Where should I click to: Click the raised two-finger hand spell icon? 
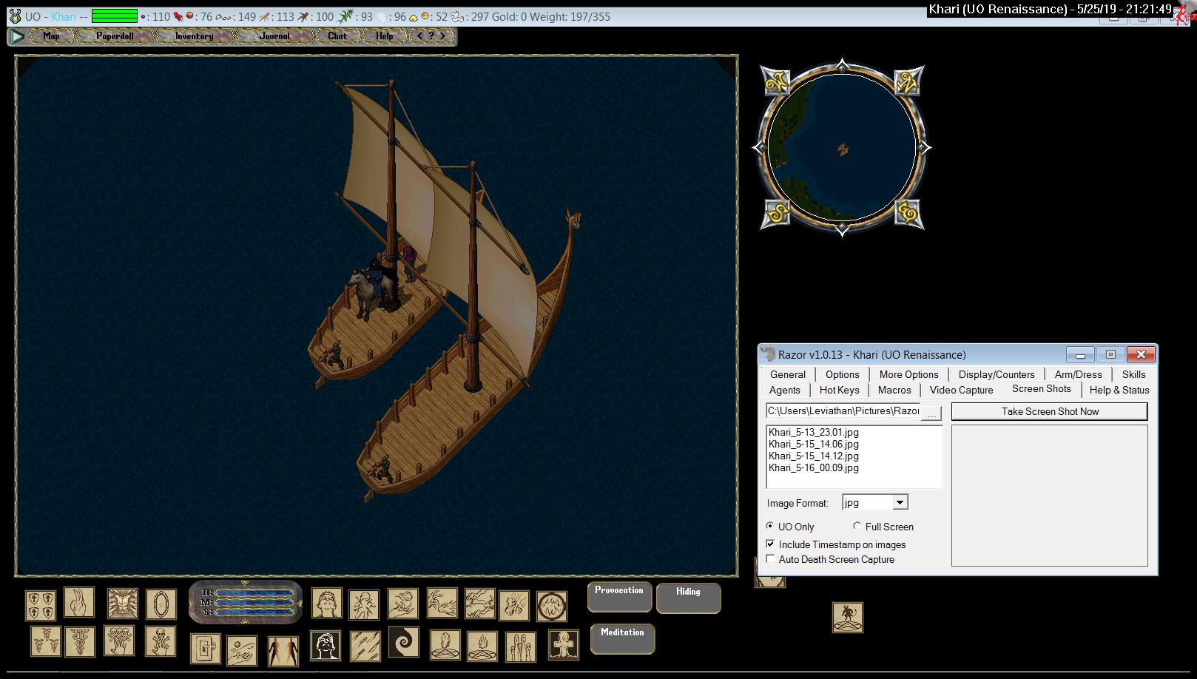pos(79,603)
